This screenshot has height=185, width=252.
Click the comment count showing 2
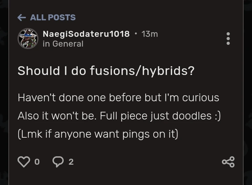[71, 162]
